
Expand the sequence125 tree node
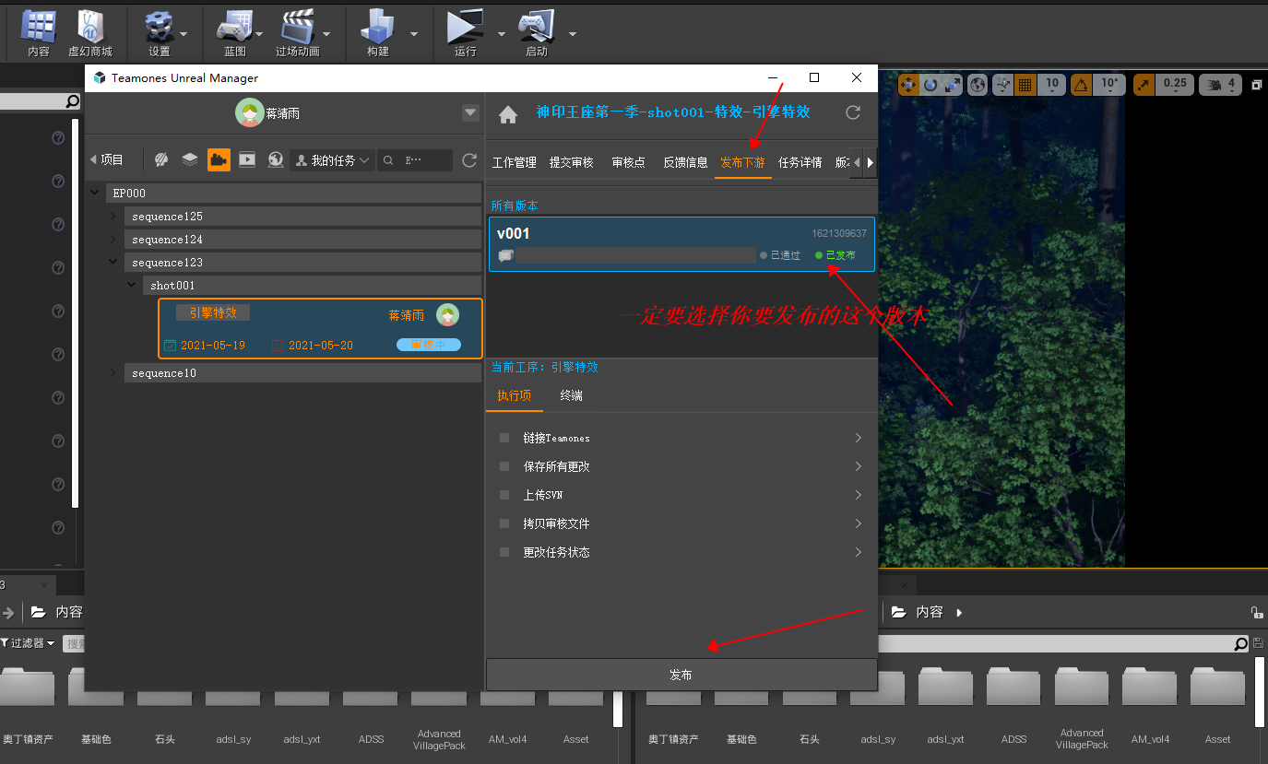[x=113, y=217]
